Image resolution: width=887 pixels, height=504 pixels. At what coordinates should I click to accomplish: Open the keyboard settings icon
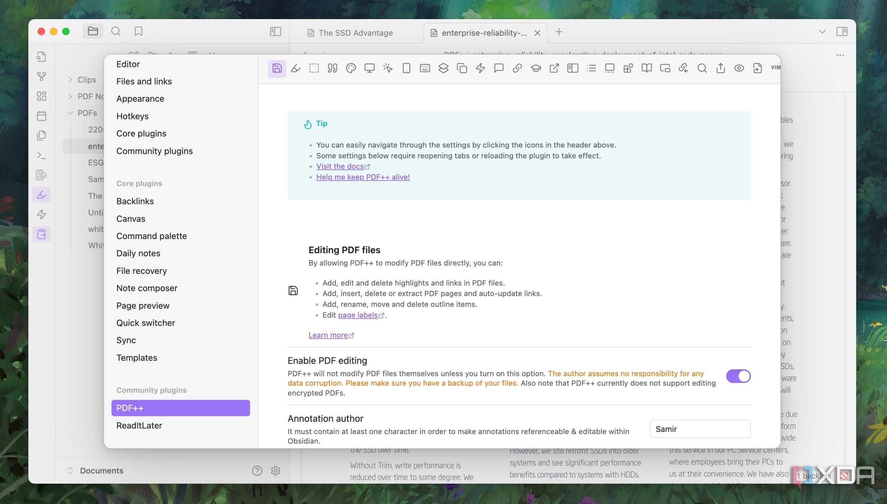pyautogui.click(x=425, y=68)
